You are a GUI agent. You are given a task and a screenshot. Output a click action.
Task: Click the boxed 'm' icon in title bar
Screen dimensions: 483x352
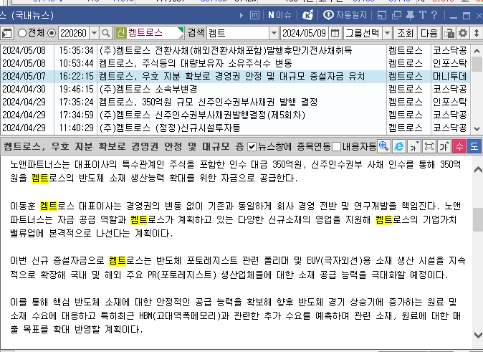point(254,15)
